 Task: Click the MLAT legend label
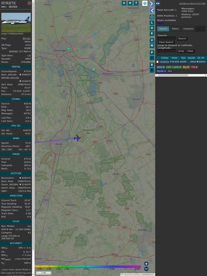[x=186, y=67]
